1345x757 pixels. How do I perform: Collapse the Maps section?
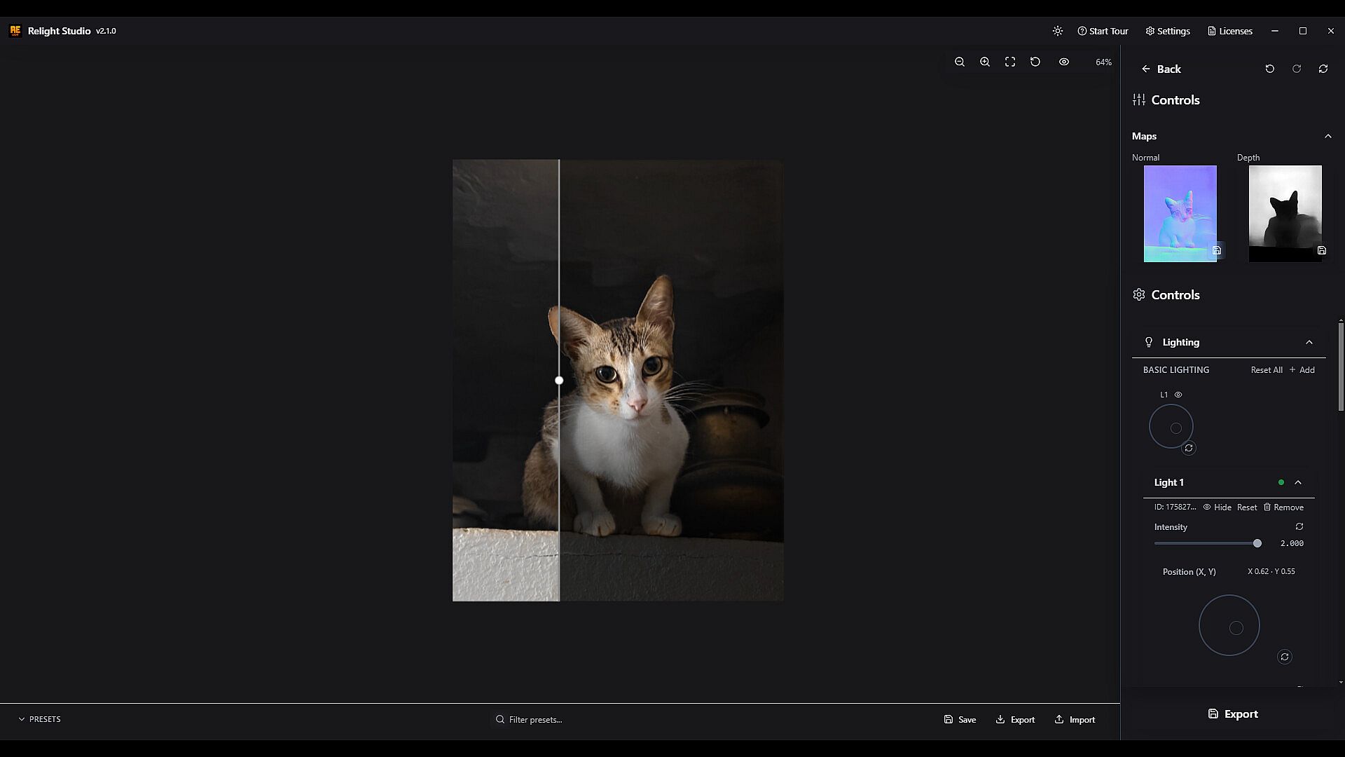click(x=1327, y=136)
